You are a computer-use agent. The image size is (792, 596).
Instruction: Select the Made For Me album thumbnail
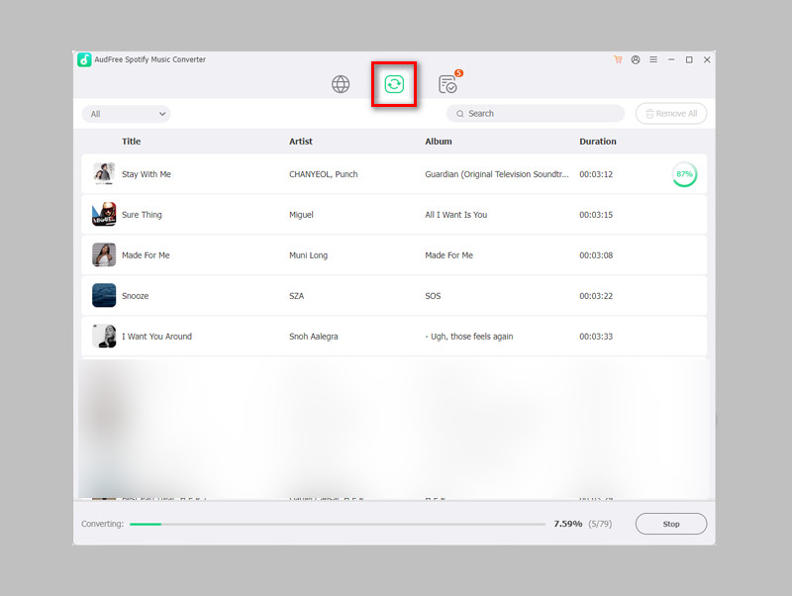coord(104,254)
